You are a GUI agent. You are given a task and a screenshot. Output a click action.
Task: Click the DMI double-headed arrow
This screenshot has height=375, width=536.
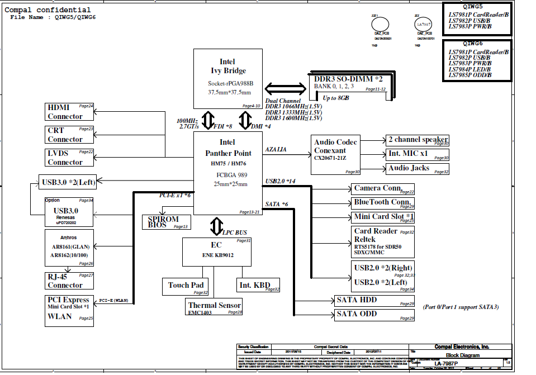click(245, 120)
